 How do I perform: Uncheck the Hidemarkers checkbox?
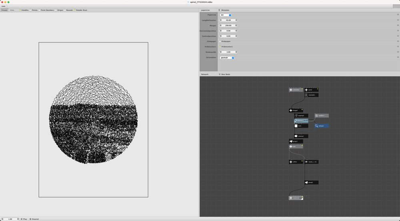tap(220, 47)
